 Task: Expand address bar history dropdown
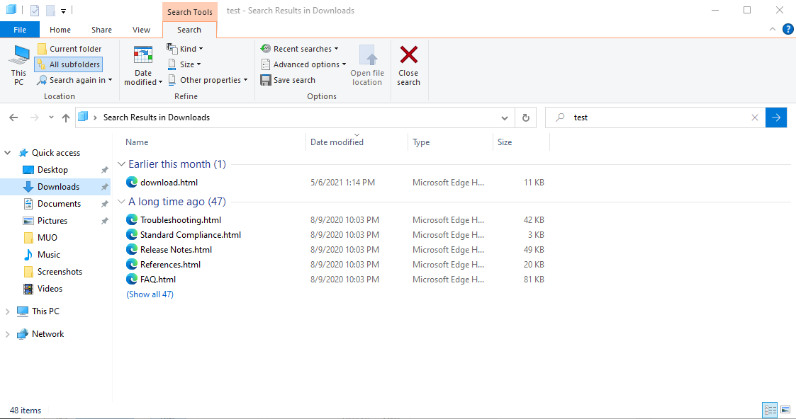pos(505,117)
